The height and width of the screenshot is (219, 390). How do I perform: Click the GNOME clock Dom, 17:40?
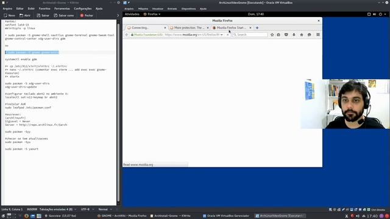(256, 14)
